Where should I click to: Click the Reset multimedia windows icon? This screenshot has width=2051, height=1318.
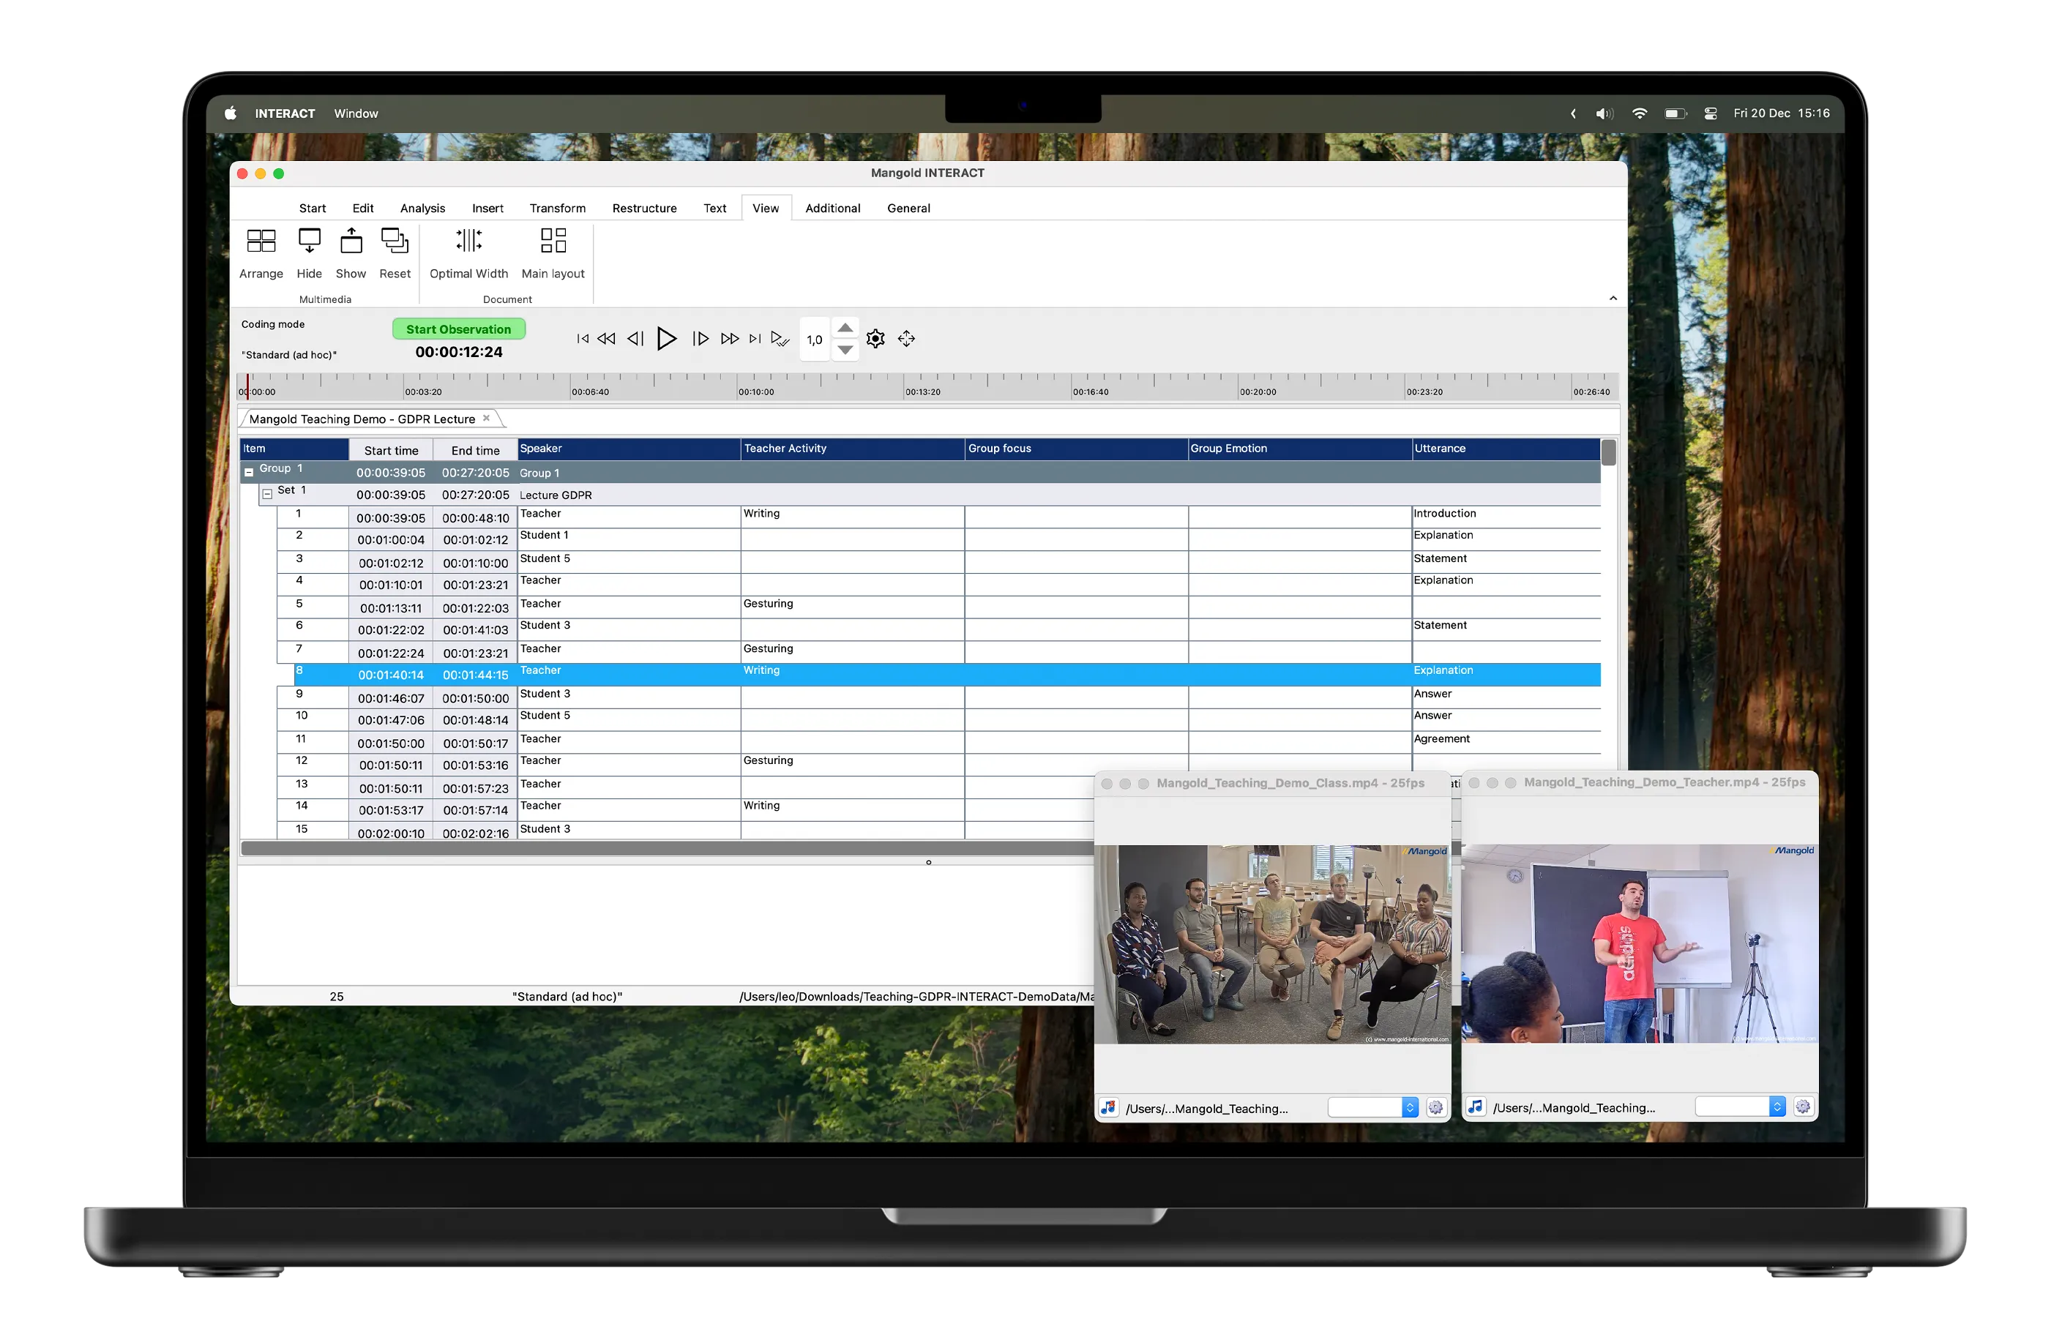tap(395, 241)
